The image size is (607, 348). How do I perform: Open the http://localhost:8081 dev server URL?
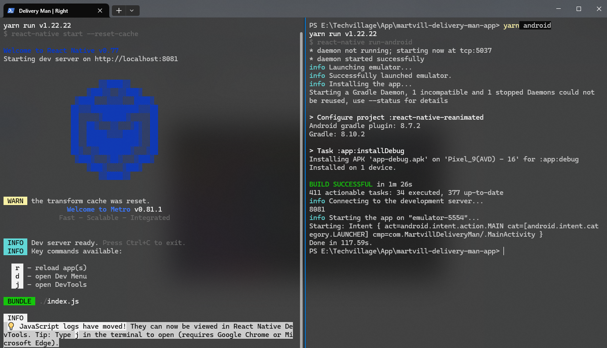click(x=136, y=59)
